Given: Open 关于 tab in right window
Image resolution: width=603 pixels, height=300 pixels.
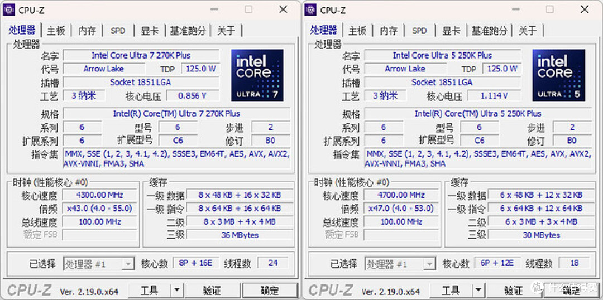Looking at the screenshot, I should (527, 31).
